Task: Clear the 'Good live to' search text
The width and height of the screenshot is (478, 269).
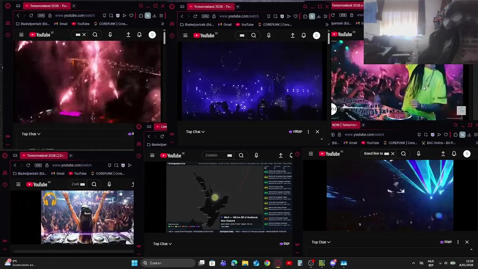Action: click(393, 154)
